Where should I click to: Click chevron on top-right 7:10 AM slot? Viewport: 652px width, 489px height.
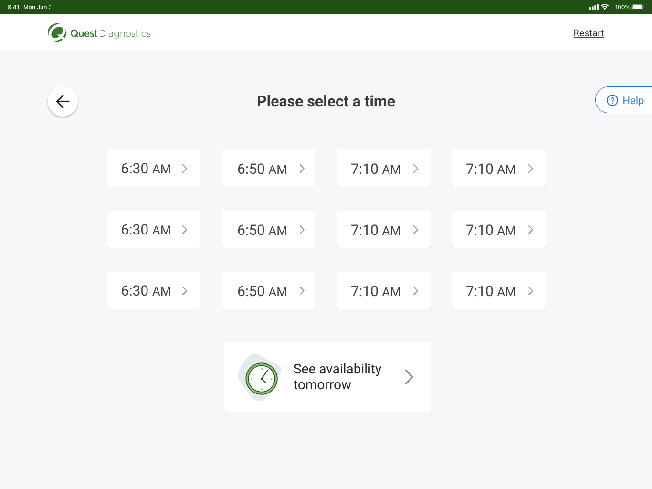click(x=531, y=169)
